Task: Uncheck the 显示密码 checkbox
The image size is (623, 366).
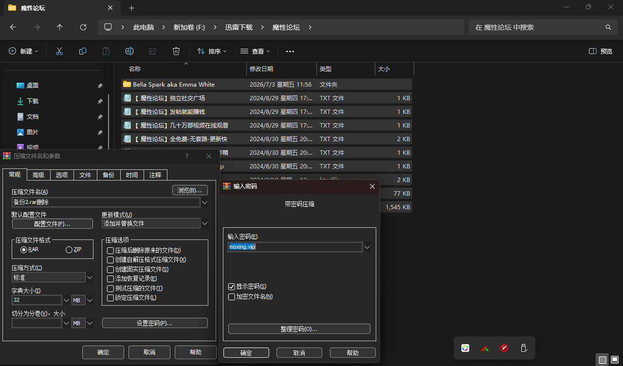Action: (232, 287)
